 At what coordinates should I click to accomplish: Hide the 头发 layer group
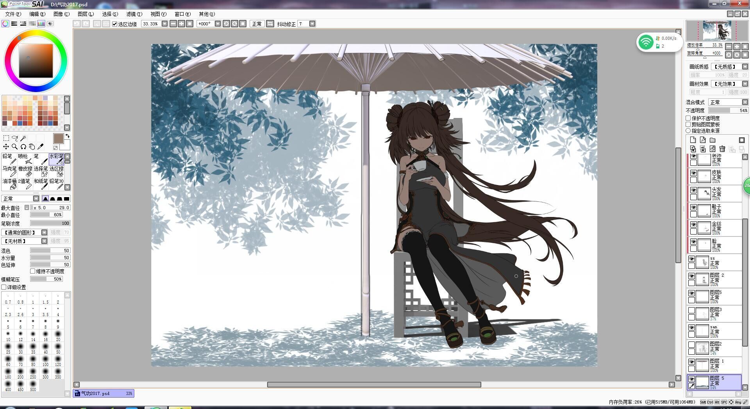point(693,190)
